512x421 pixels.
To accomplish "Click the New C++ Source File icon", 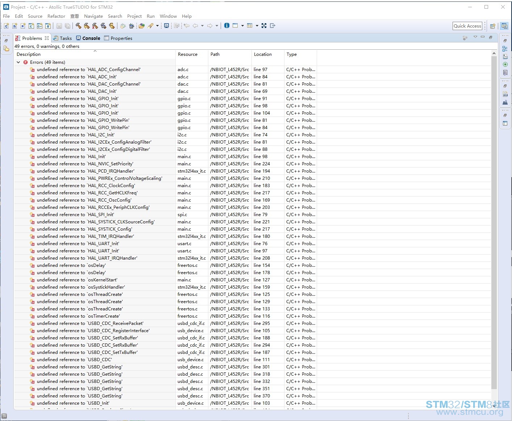I will tap(40, 26).
